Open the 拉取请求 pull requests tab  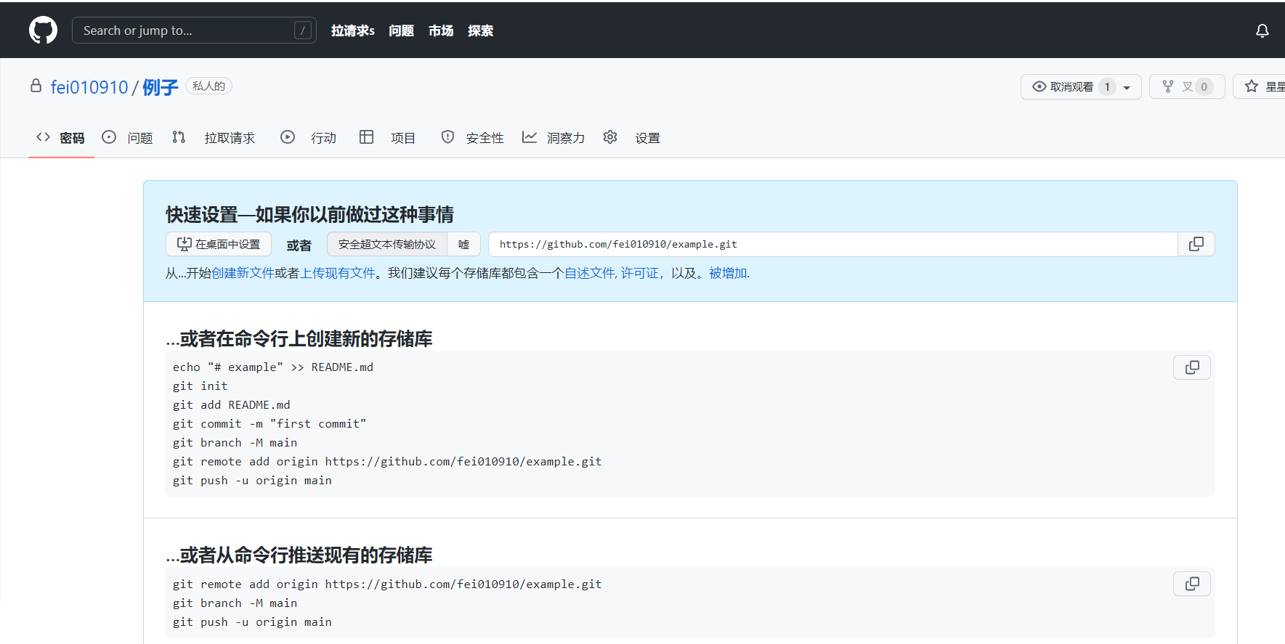214,137
